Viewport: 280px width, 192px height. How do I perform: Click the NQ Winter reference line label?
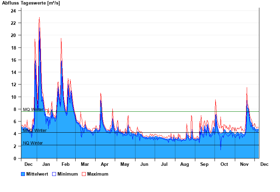33,143
